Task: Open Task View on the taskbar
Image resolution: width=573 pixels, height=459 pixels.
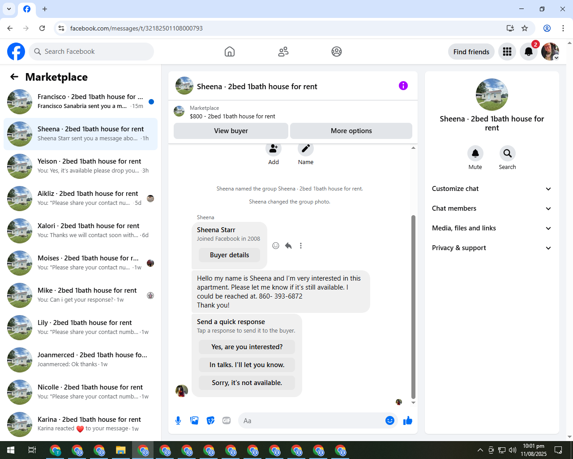Action: [x=32, y=450]
